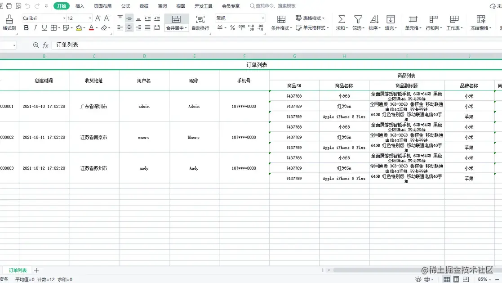The height and width of the screenshot is (283, 502).
Task: Click the justify alignment icon
Action: click(x=147, y=28)
